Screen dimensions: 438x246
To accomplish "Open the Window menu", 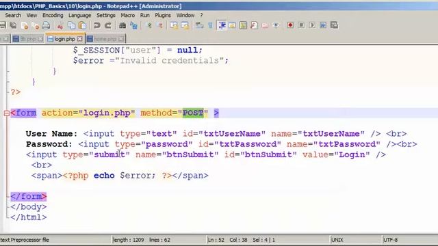I will coord(185,15).
